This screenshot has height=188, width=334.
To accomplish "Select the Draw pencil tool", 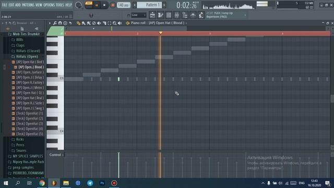I will tap(78, 23).
